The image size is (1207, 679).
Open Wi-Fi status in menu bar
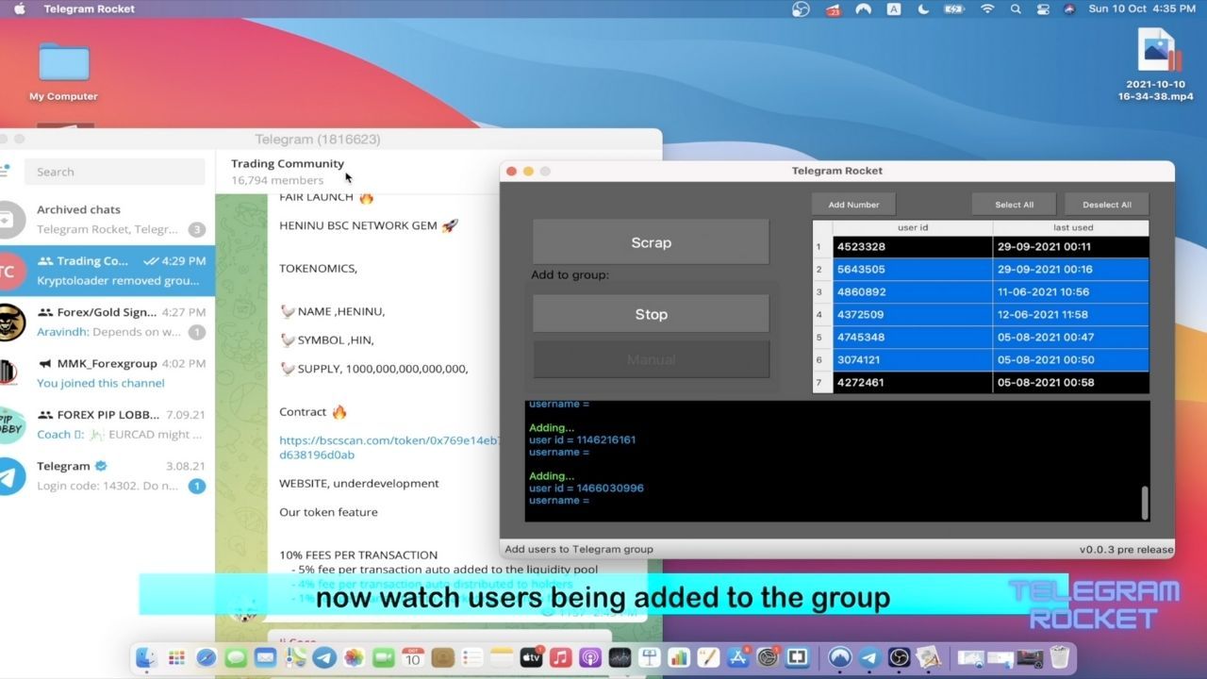(987, 8)
